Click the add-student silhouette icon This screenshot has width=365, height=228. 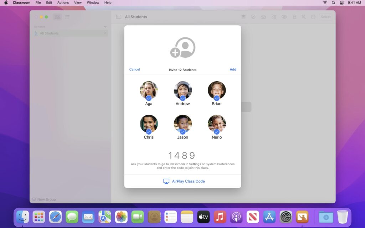(182, 48)
